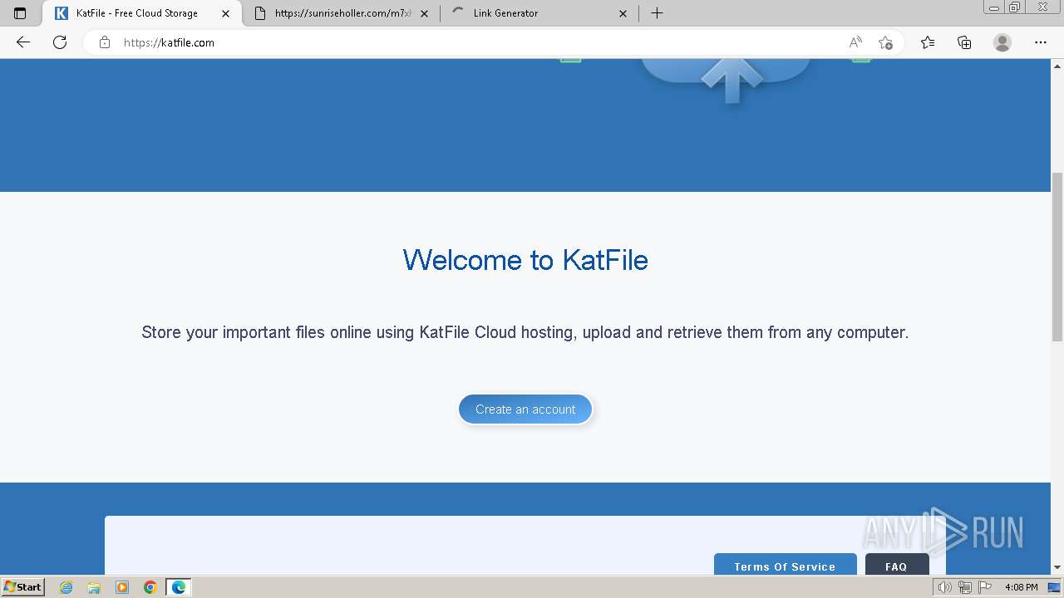Image resolution: width=1064 pixels, height=598 pixels.
Task: Click the page vertical scrollbar thumb
Action: pyautogui.click(x=1057, y=257)
